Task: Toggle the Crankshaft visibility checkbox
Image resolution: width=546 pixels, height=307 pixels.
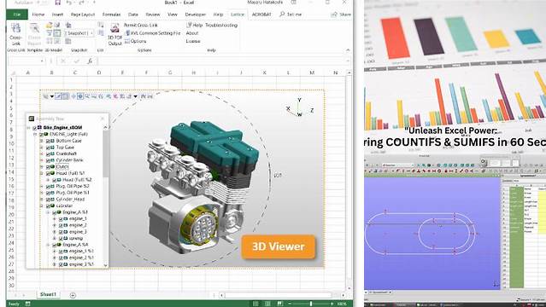Action: (49, 153)
